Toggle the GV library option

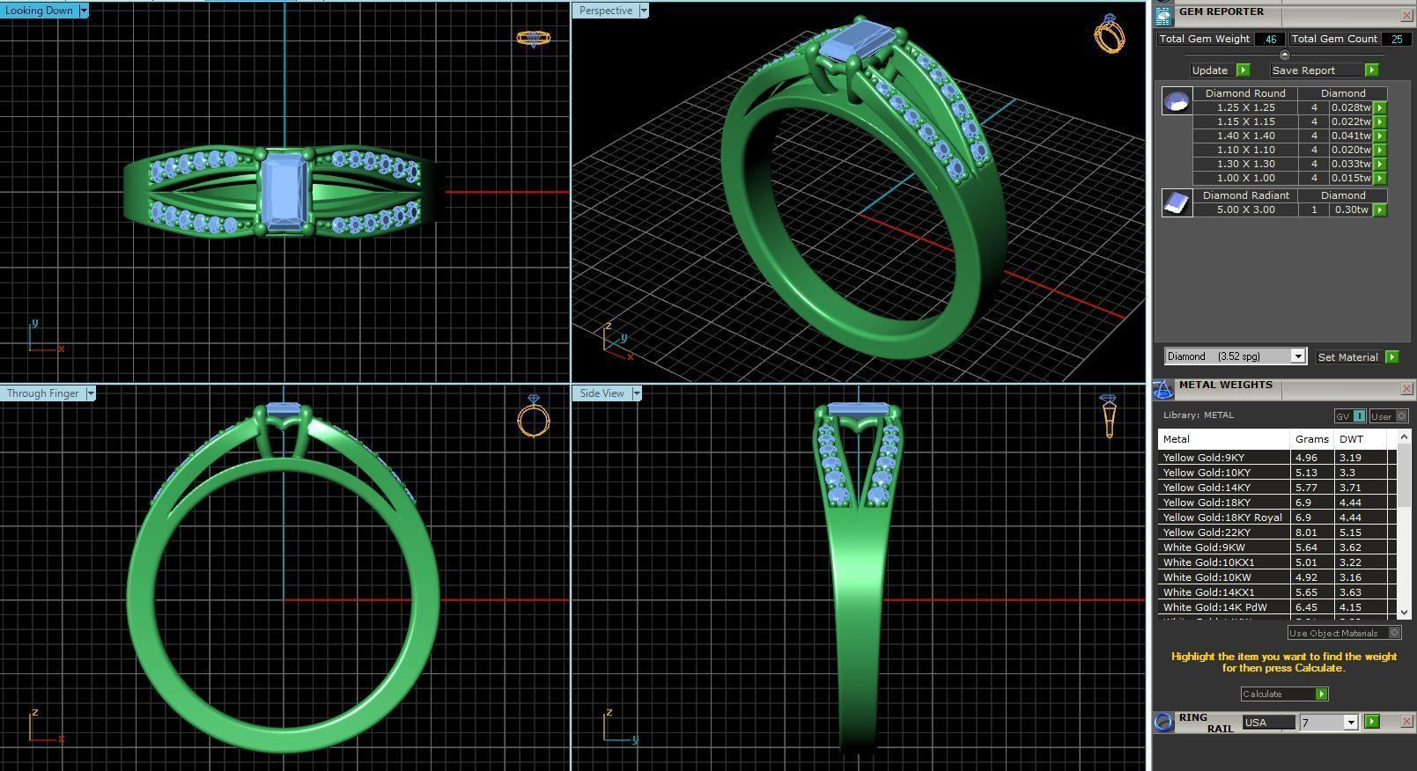(x=1350, y=416)
